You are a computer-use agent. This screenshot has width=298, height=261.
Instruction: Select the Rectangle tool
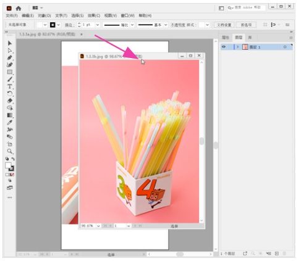click(x=10, y=72)
